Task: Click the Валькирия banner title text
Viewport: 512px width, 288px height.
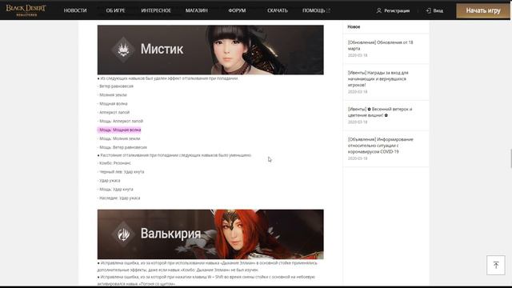Action: [x=170, y=234]
